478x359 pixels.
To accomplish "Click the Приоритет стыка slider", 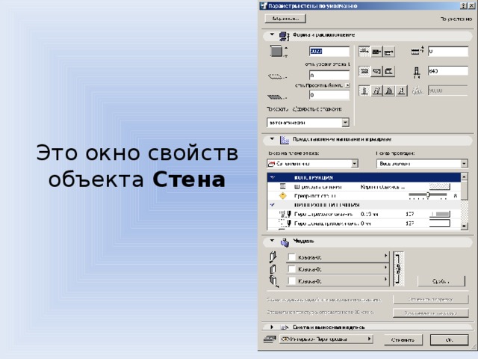I will coord(428,194).
